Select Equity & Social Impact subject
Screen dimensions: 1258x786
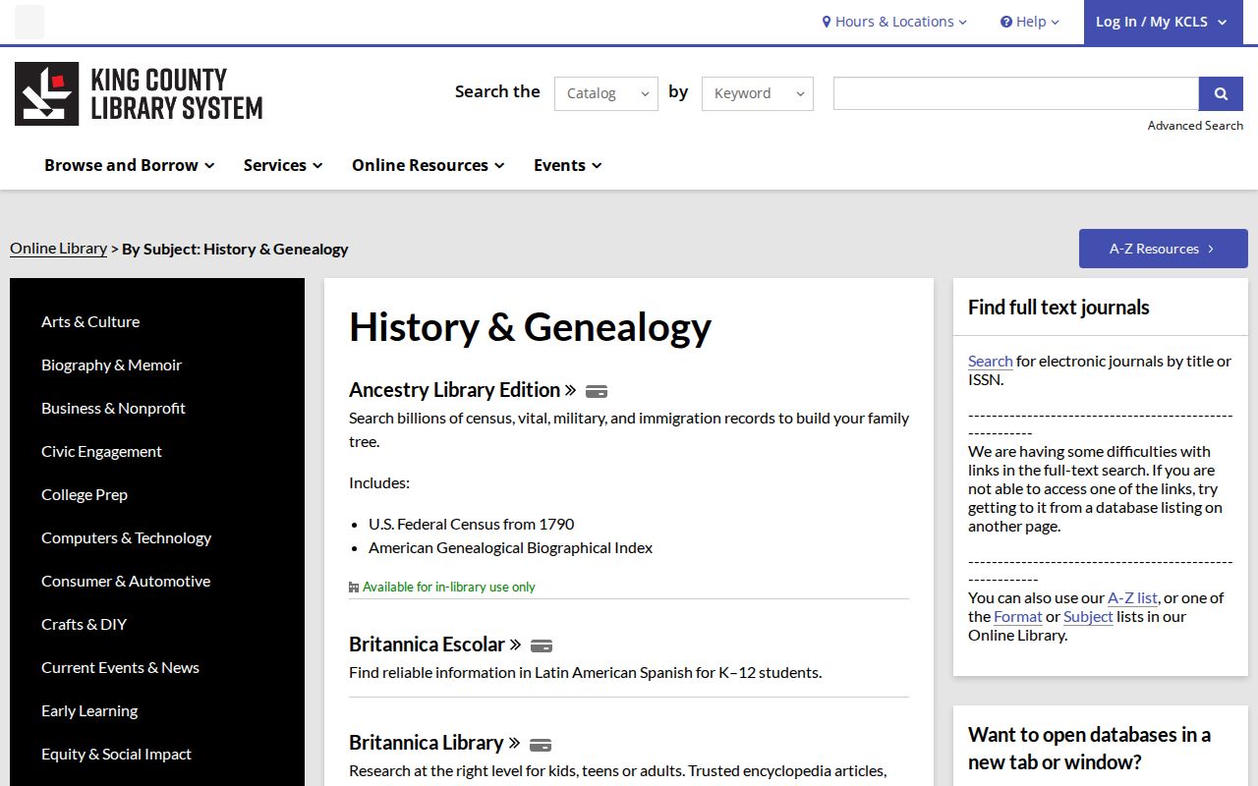(116, 754)
